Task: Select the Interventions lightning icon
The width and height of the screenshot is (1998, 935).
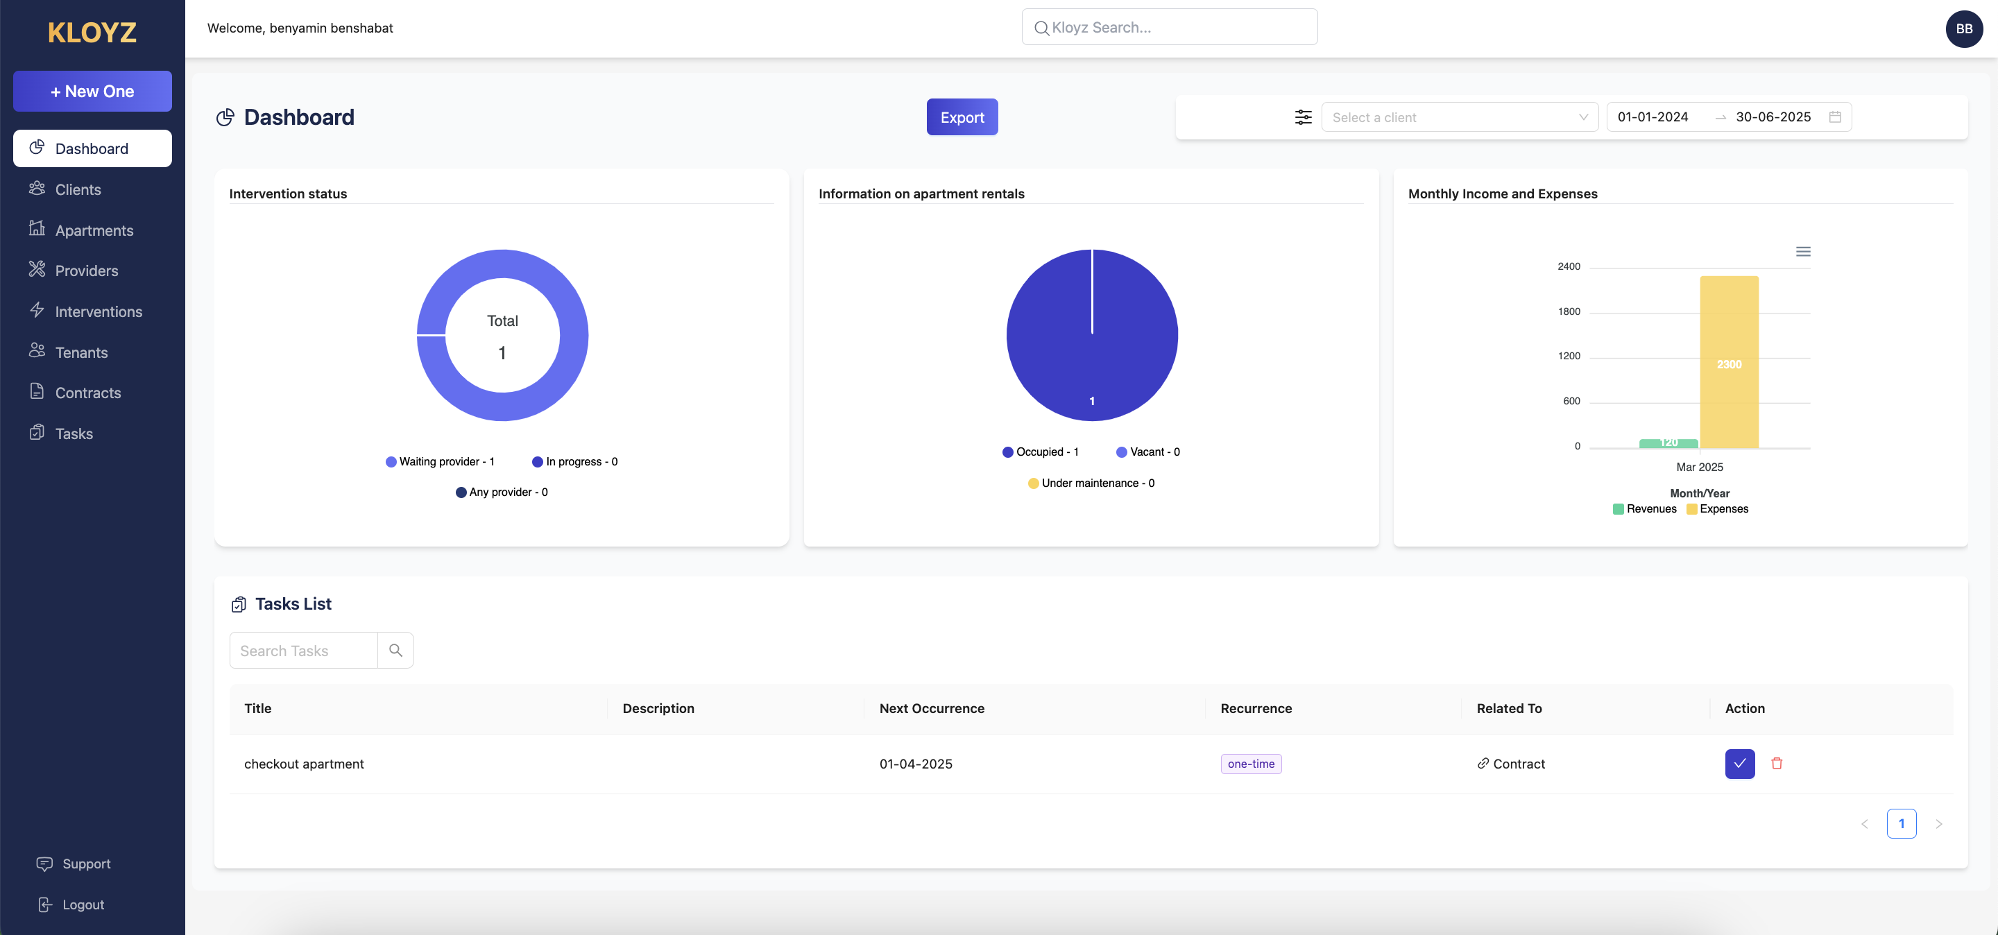Action: pyautogui.click(x=37, y=311)
